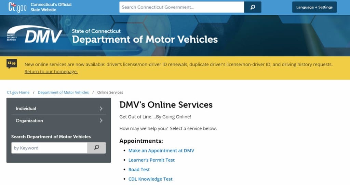Expand the Organization menu chevron

[x=101, y=120]
